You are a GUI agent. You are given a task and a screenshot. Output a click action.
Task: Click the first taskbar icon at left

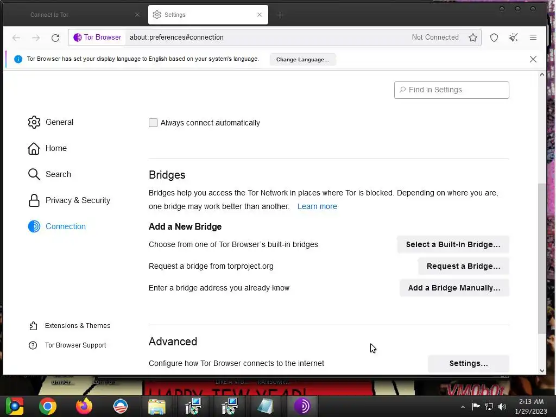(x=15, y=406)
